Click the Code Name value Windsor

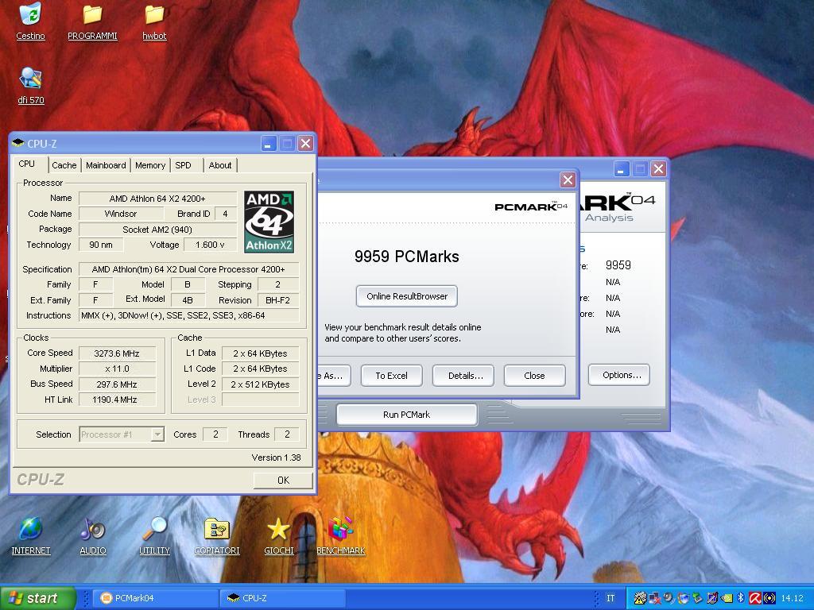121,214
